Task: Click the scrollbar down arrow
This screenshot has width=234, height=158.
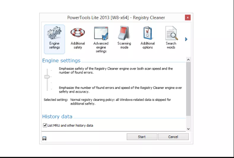Action: [188, 129]
